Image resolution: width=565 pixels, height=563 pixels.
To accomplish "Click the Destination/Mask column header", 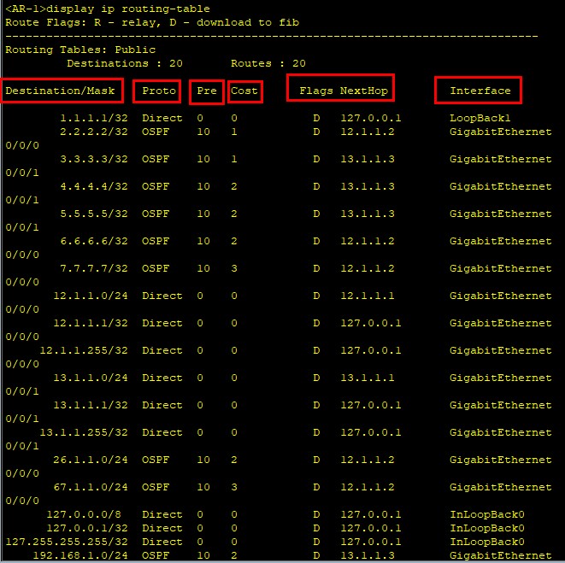I will tap(60, 91).
